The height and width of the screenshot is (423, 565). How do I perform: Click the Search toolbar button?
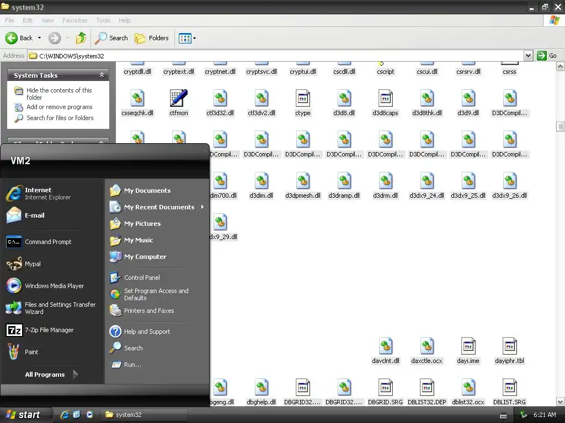(111, 38)
